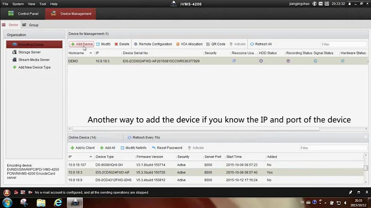Screen dimensions: 371x208
Task: Click Add to Client
Action: click(x=82, y=148)
